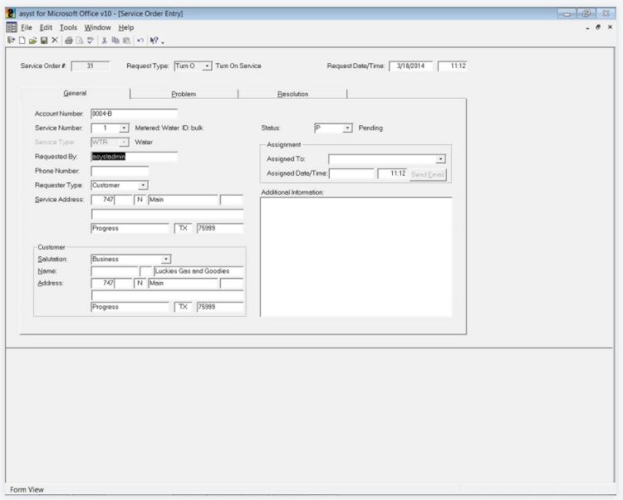Click the asyst application icon in title bar
Image resolution: width=623 pixels, height=500 pixels.
tap(11, 13)
